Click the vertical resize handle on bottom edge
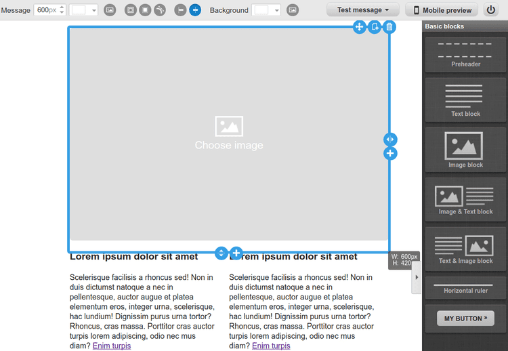Screen dimensions: 508x351 click(x=221, y=253)
